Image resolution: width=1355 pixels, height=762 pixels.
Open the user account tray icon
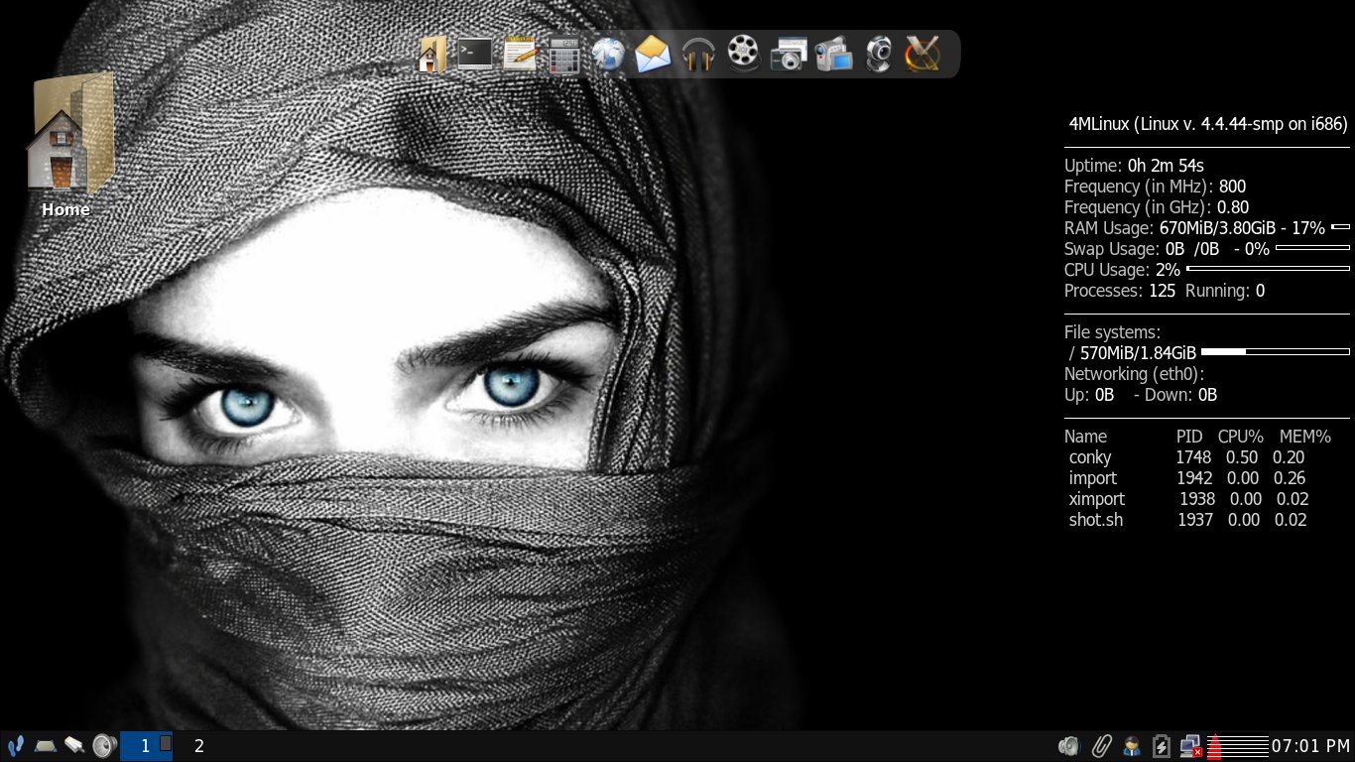[1131, 746]
